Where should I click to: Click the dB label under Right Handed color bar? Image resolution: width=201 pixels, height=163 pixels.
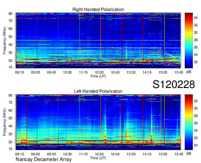pyautogui.click(x=189, y=72)
